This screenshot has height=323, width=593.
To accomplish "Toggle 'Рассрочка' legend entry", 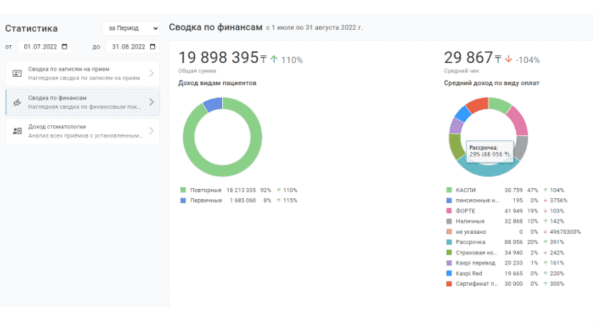I will [470, 242].
